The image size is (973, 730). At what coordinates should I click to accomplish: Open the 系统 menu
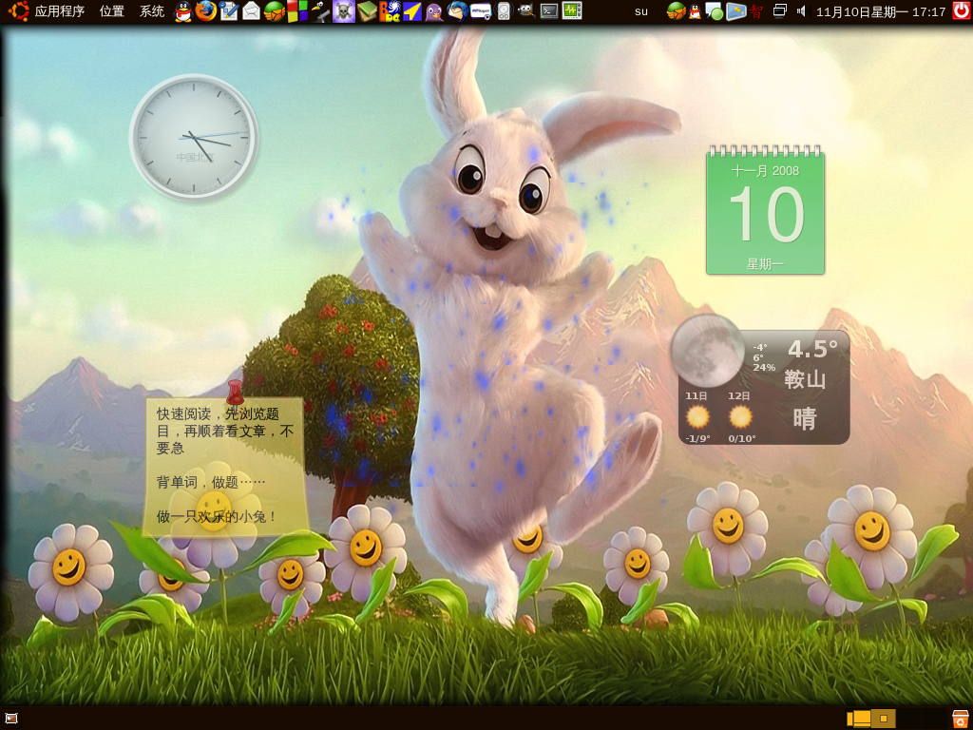click(x=151, y=11)
